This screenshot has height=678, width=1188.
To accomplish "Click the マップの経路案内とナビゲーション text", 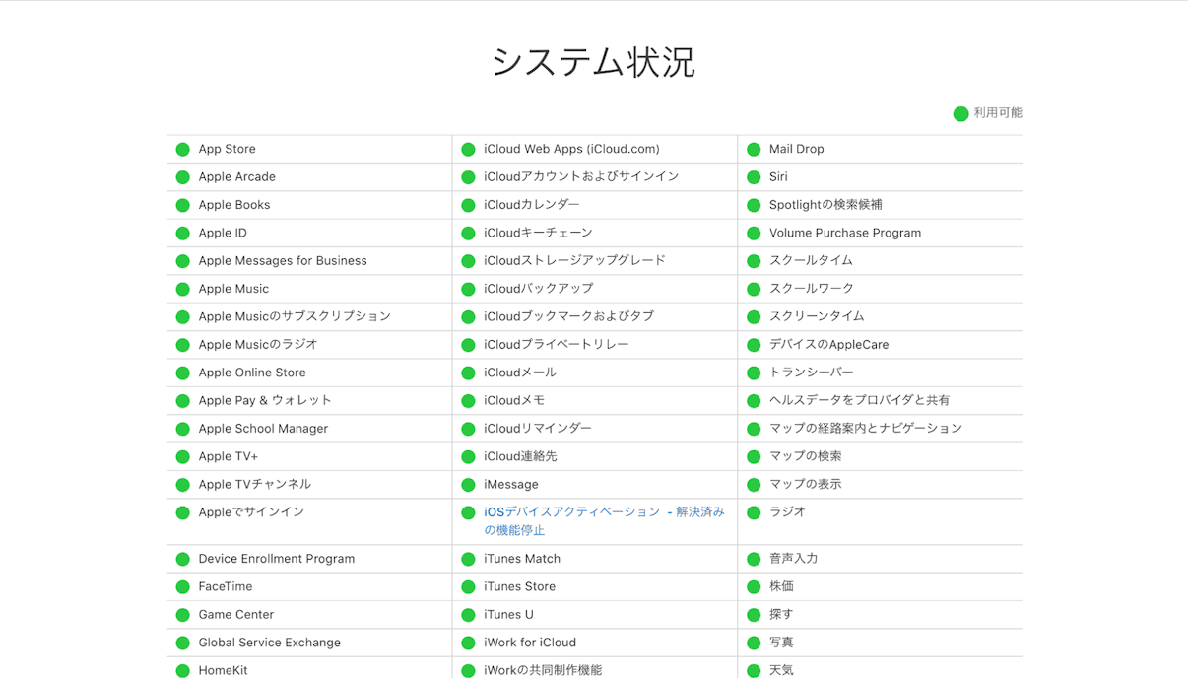I will [866, 428].
